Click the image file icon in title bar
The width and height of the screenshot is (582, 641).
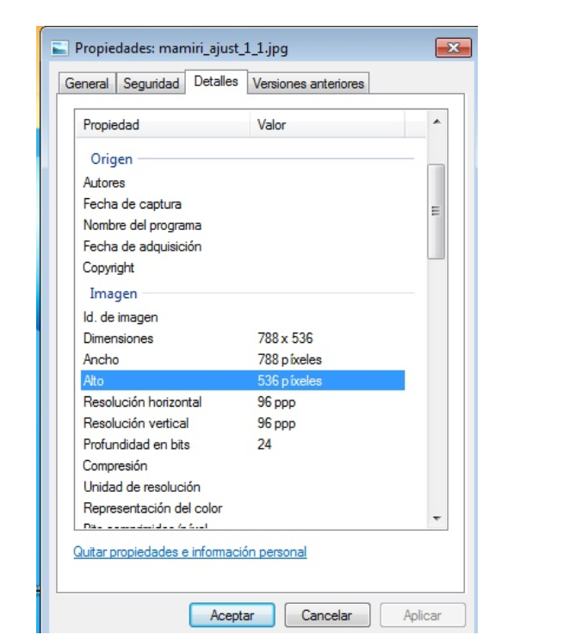coord(60,49)
